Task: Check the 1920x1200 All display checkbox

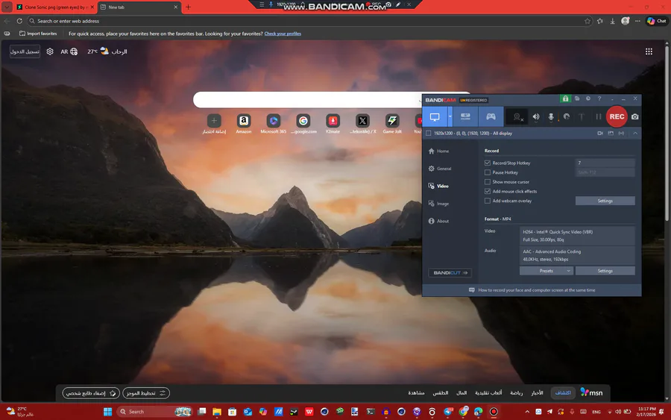Action: (x=429, y=133)
